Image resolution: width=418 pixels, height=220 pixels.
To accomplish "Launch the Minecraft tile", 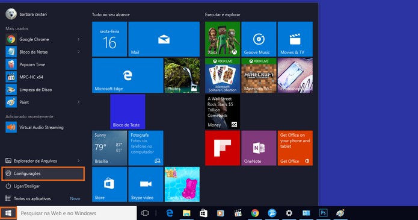I will (259, 75).
